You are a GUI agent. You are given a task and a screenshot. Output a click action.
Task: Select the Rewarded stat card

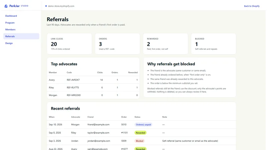(x=166, y=44)
